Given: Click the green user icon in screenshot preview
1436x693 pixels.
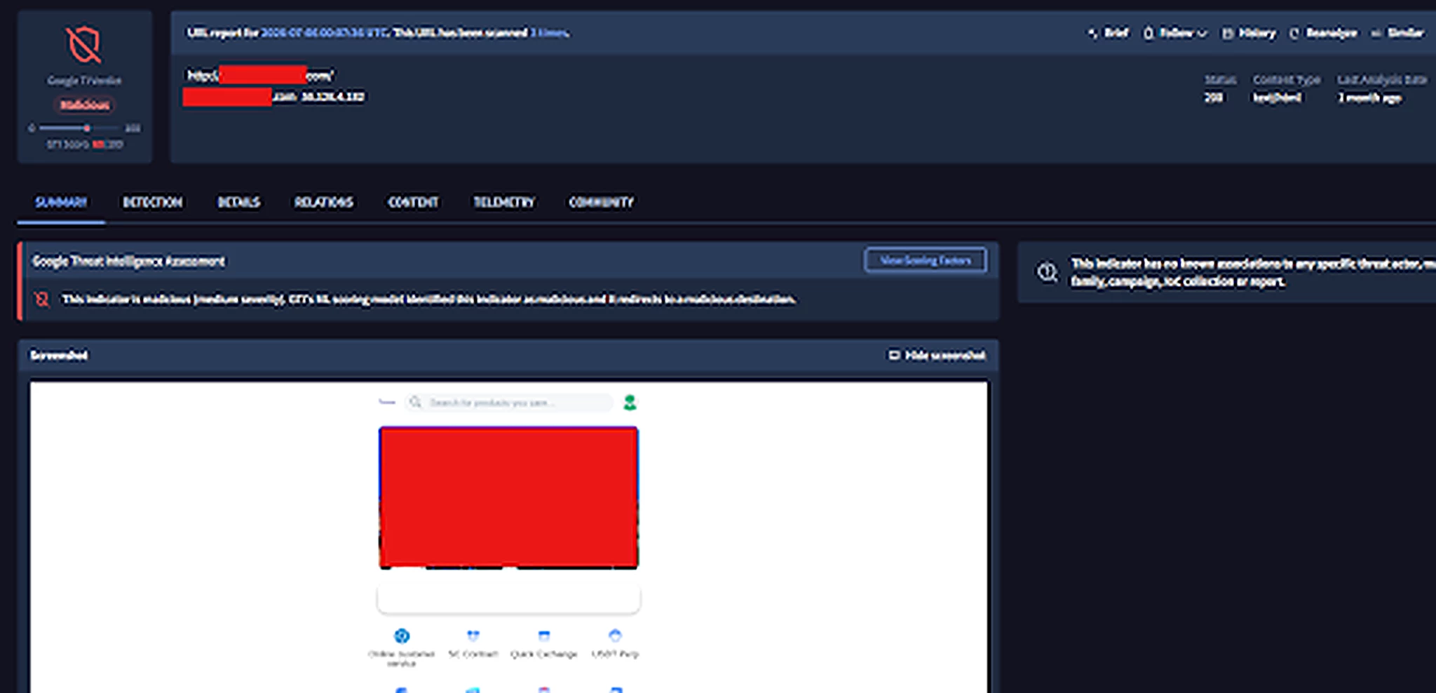Looking at the screenshot, I should (x=630, y=403).
